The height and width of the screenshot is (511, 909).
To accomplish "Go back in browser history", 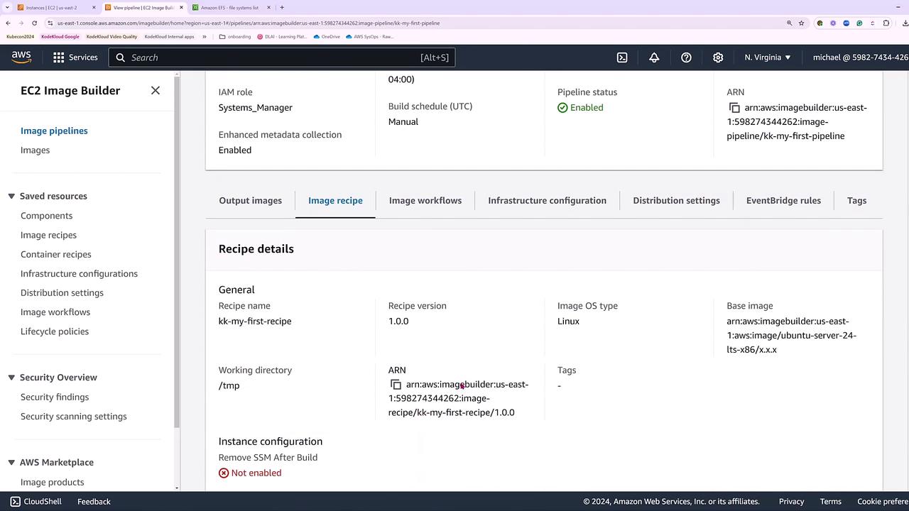I will [8, 23].
